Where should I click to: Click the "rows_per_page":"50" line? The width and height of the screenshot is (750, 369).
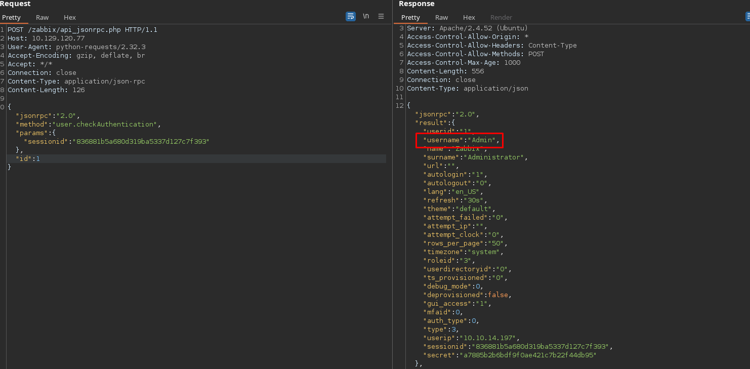coord(466,243)
